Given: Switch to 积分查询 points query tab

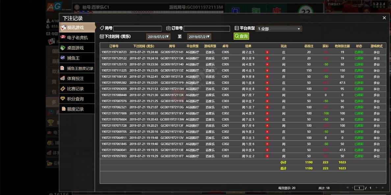Looking at the screenshot, I should pos(77,99).
